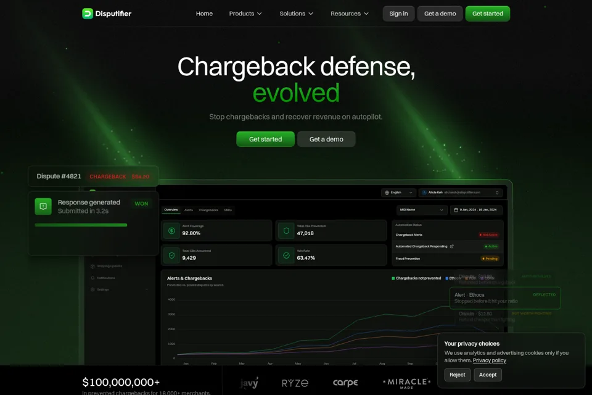Click the 92.80% Alert Coverage value

click(191, 233)
